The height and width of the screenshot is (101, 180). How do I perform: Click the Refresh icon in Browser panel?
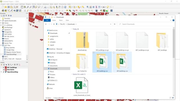[4, 16]
